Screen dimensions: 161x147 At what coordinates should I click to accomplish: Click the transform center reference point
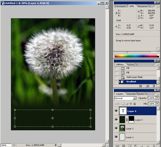[x=52, y=118]
